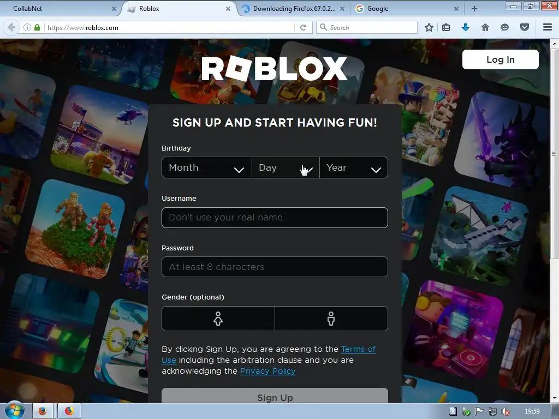Image resolution: width=559 pixels, height=419 pixels.
Task: Focus the Username input field
Action: pyautogui.click(x=275, y=217)
